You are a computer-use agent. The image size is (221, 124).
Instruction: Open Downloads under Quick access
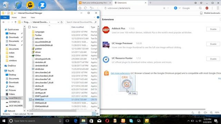click(14, 37)
